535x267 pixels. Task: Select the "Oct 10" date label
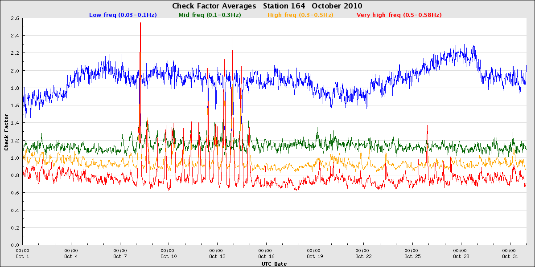169,256
